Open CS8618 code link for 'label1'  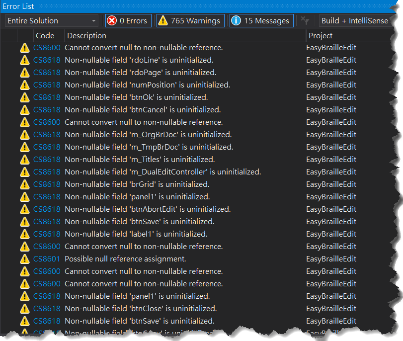(x=47, y=234)
